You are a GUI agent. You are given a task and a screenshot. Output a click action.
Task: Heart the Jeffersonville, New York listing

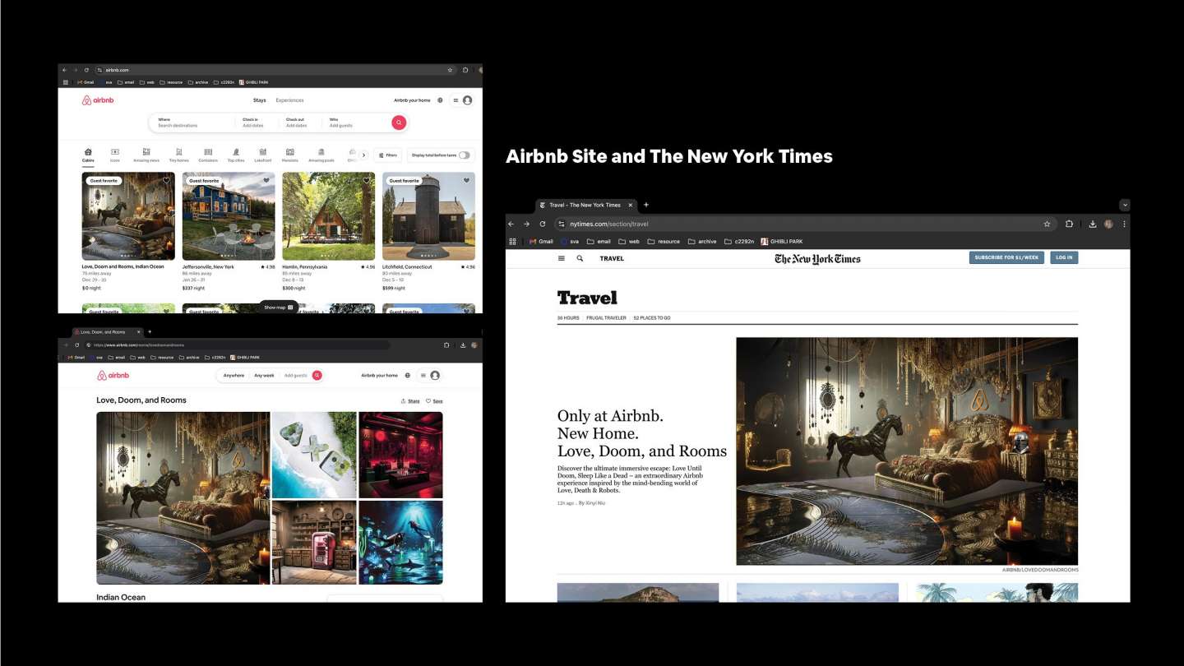click(266, 181)
